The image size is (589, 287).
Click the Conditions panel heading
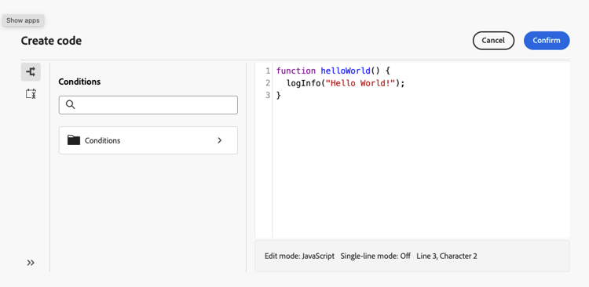click(x=79, y=82)
